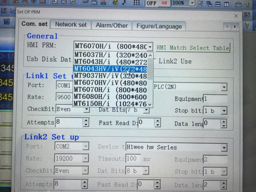Open the Link1 PLC(2N) device dropdown
The image size is (256, 192).
coord(224,87)
